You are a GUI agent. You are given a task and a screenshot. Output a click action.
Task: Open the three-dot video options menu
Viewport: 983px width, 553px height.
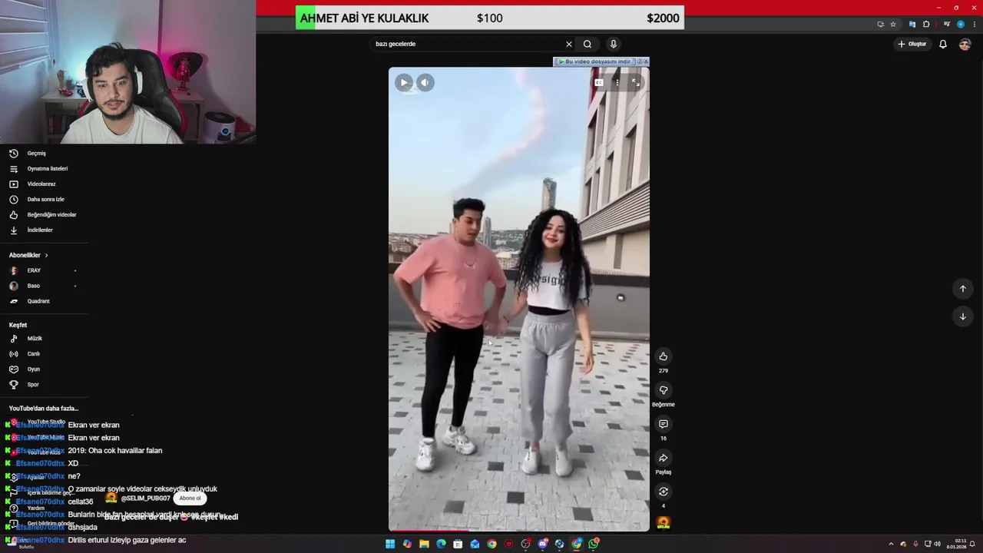coord(617,82)
